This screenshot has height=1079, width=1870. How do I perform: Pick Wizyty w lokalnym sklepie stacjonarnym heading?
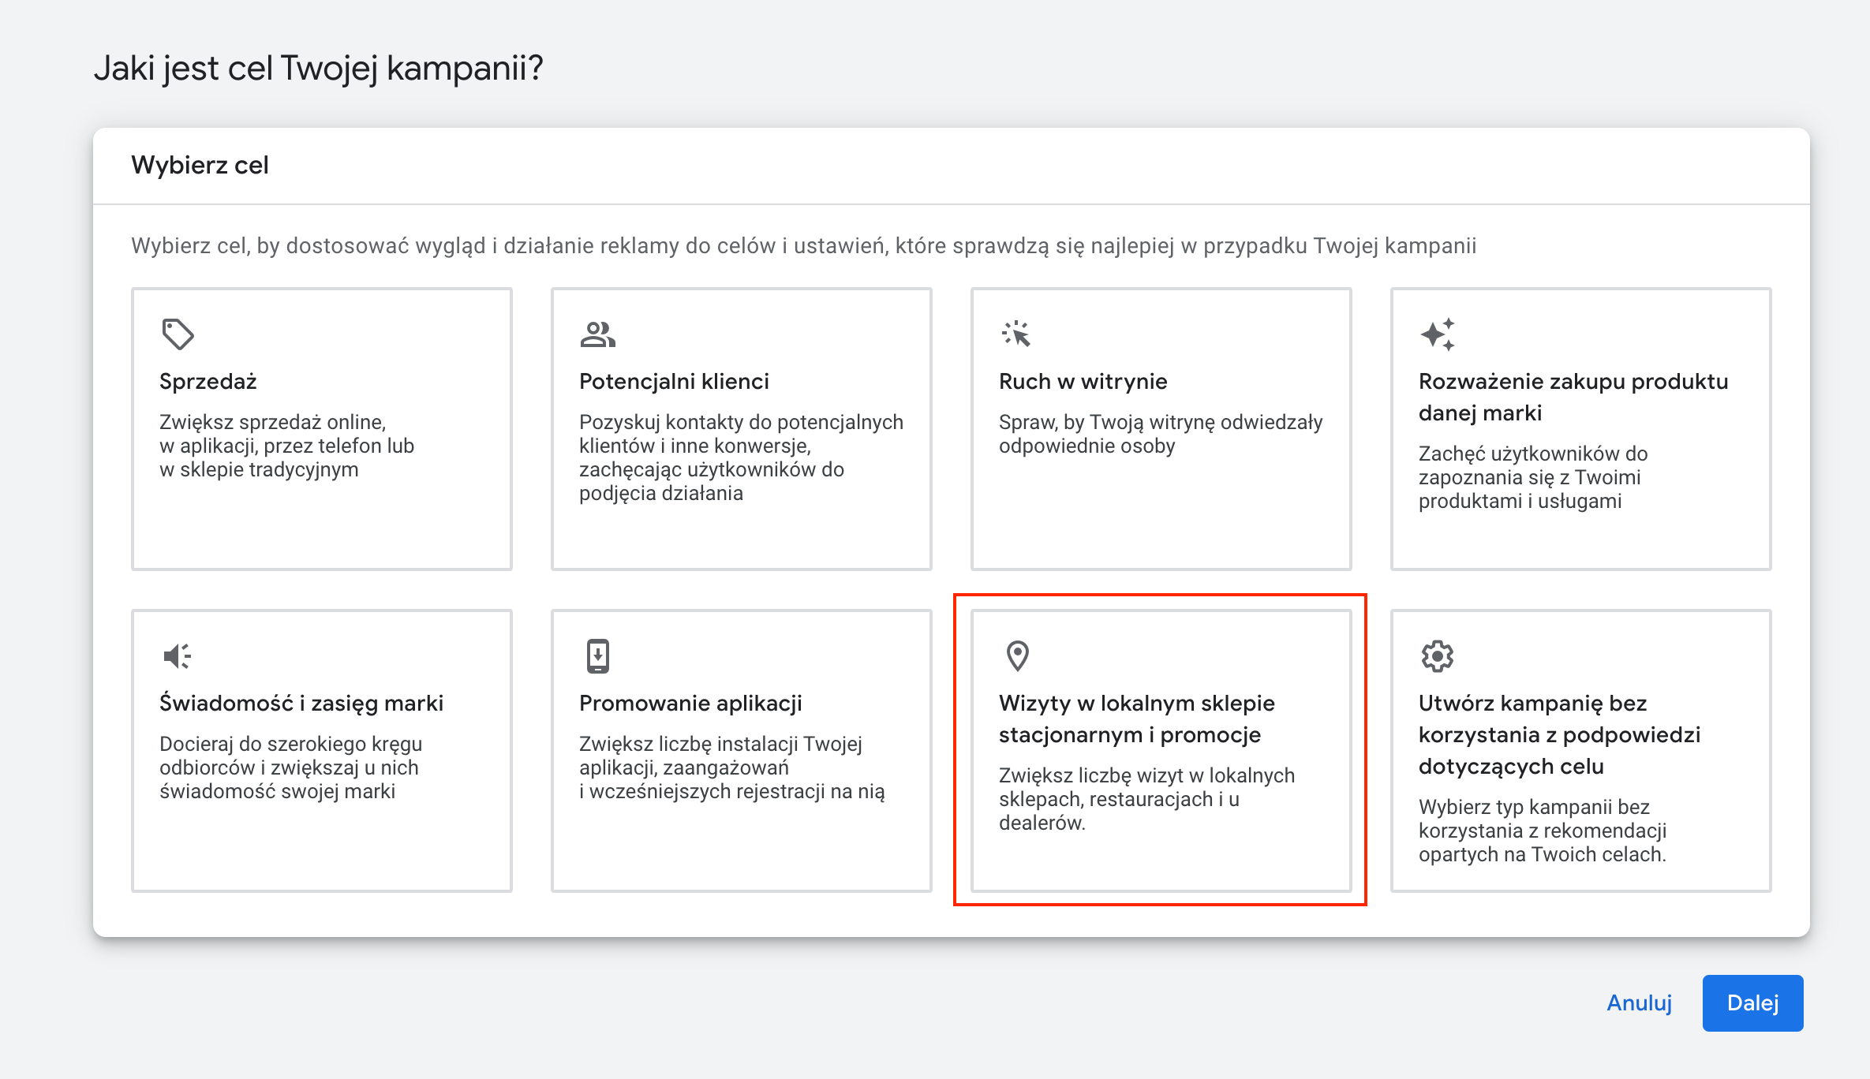1136,719
